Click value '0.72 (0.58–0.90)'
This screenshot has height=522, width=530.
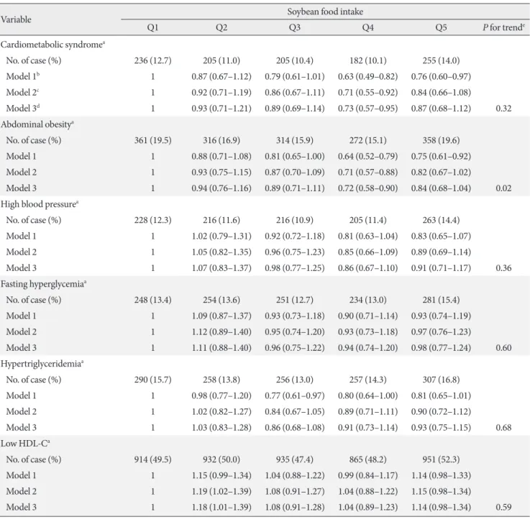pyautogui.click(x=367, y=188)
